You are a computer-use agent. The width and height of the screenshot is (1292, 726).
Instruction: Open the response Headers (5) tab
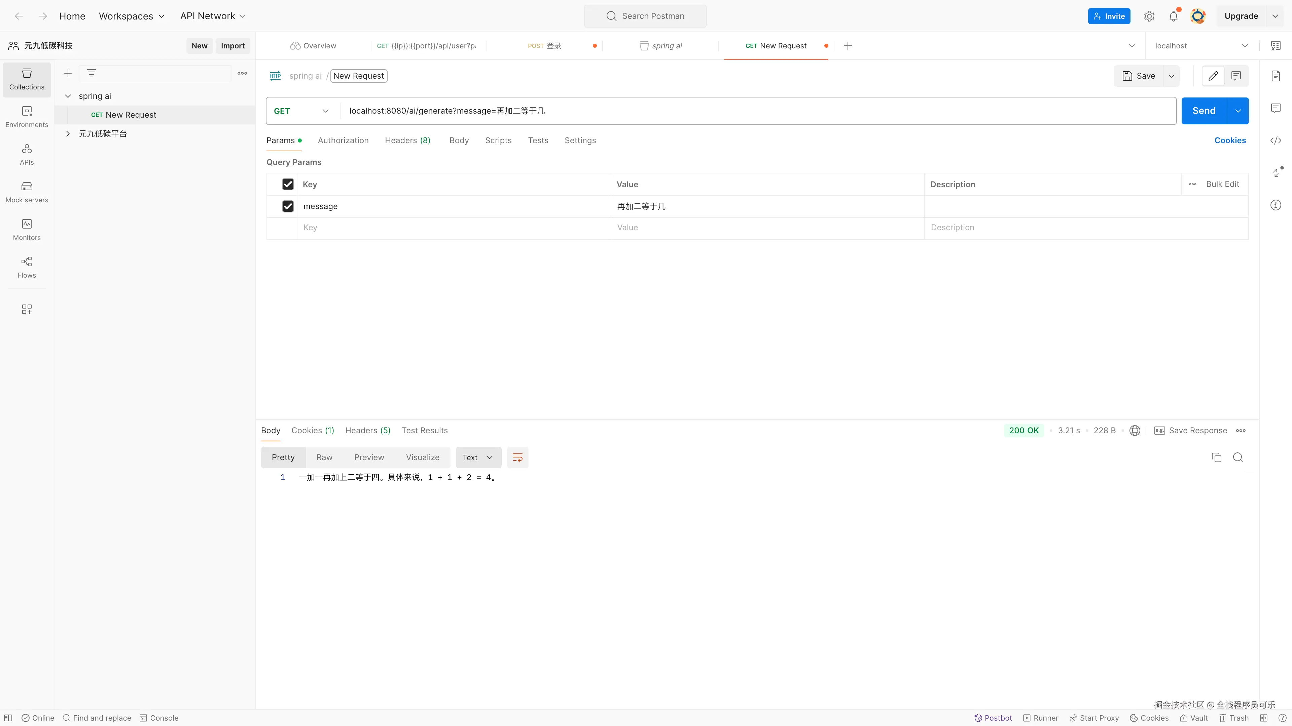[368, 430]
